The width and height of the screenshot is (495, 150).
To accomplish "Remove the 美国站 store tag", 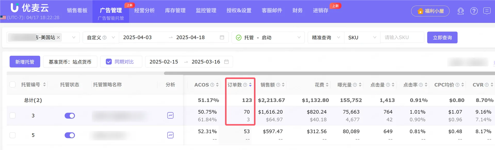I will click(59, 37).
